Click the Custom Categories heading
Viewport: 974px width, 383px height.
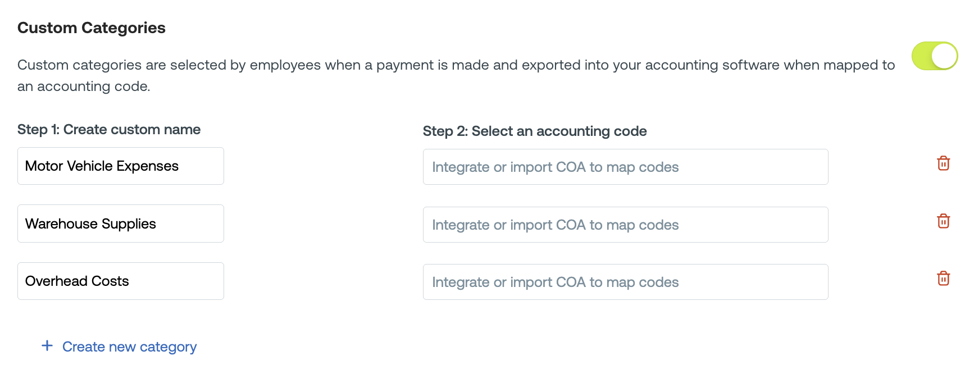click(92, 28)
